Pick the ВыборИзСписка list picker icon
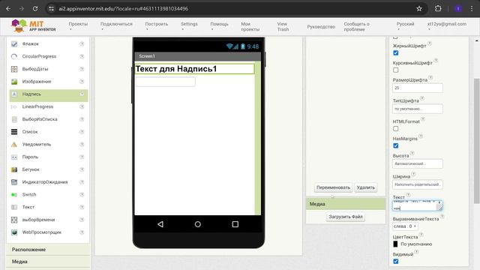The image size is (480, 270). point(14,119)
